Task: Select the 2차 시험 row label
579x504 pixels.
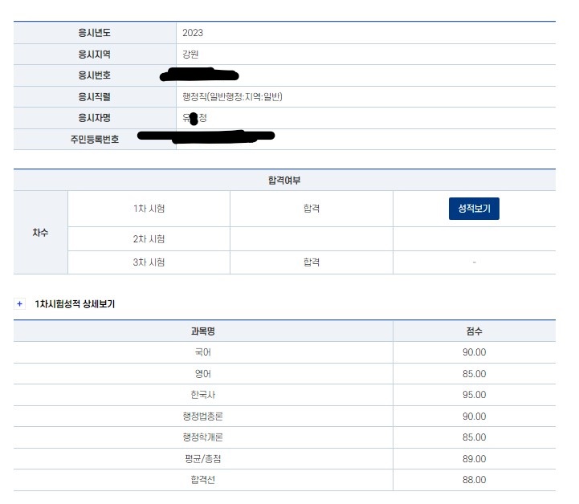Action: point(149,239)
